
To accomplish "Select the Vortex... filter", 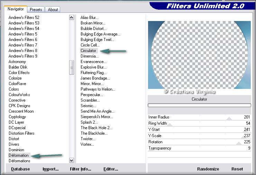I will (87, 144).
